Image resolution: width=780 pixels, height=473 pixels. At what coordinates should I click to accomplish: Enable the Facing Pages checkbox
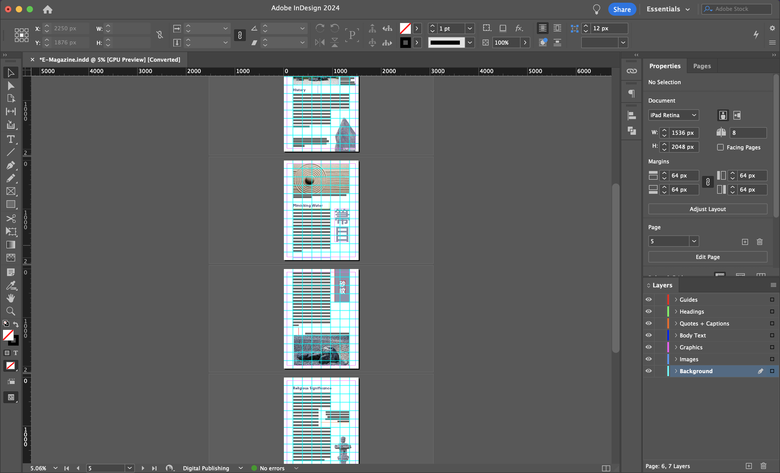720,147
